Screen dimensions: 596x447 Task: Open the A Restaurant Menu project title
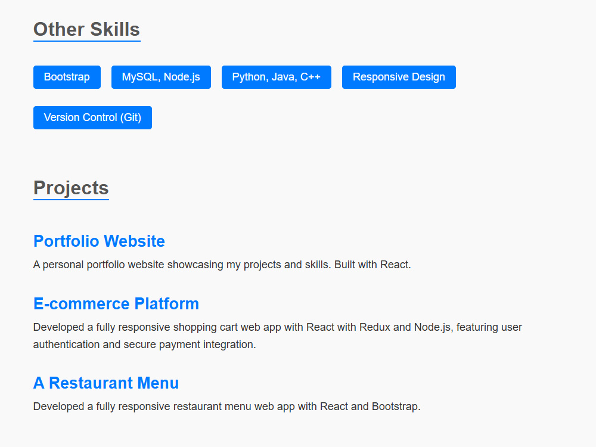click(x=106, y=383)
